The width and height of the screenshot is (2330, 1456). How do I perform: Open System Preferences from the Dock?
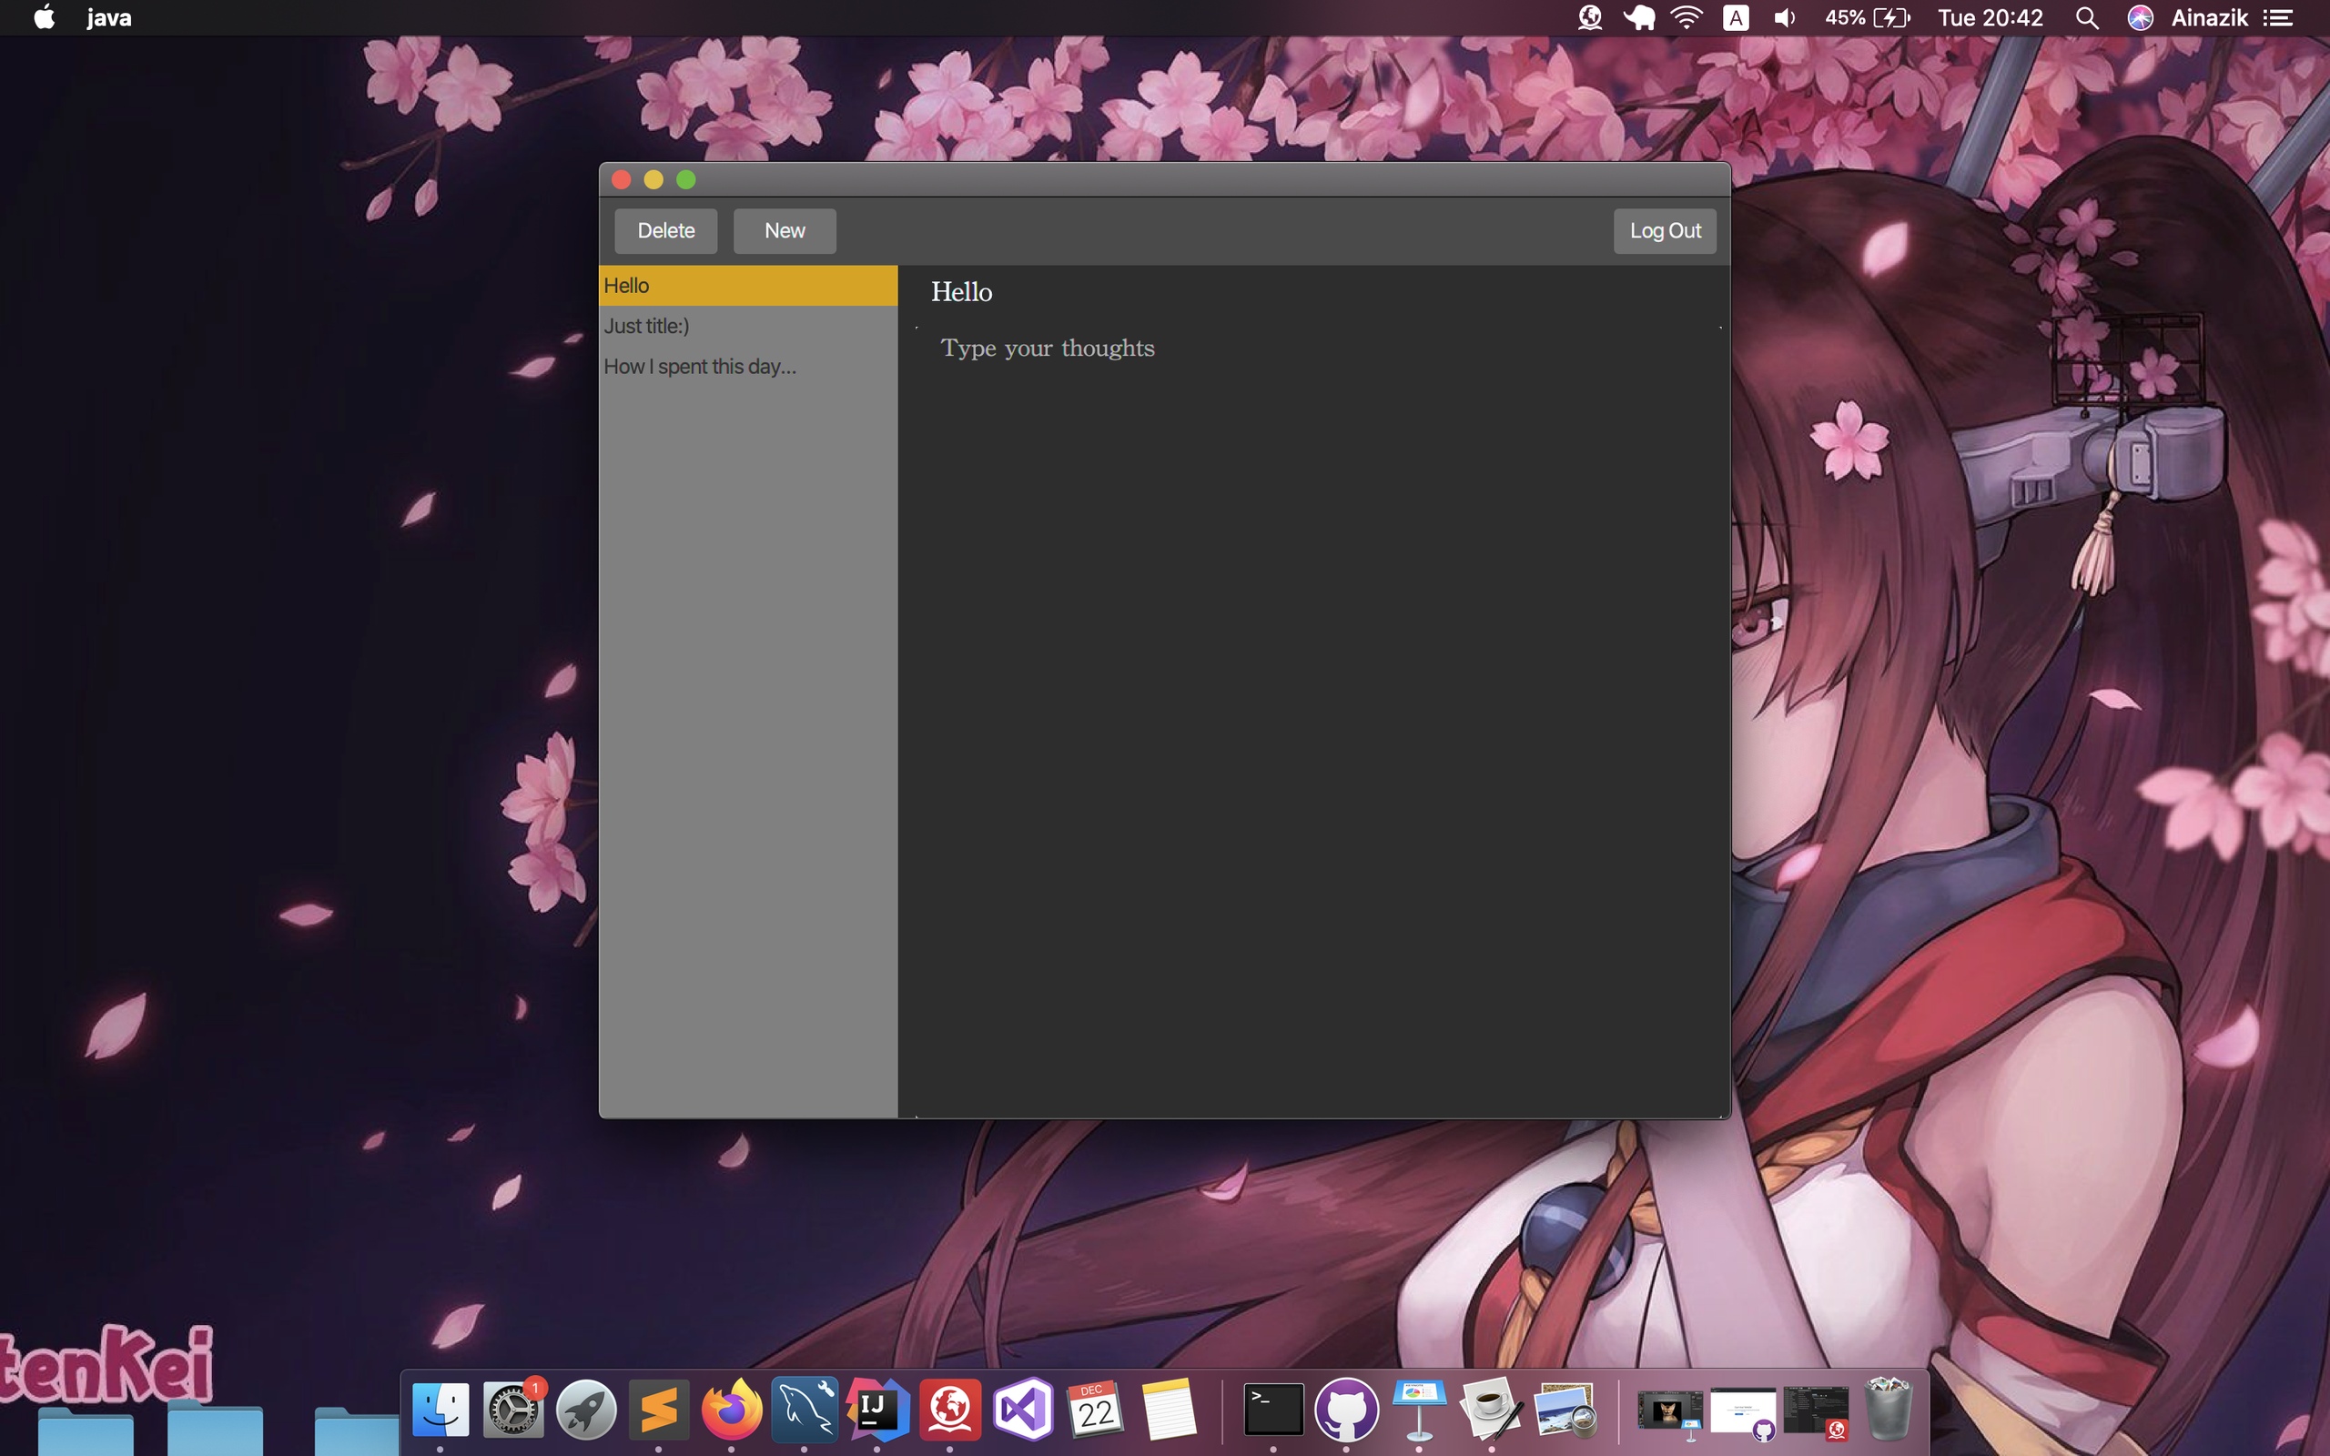pos(513,1410)
